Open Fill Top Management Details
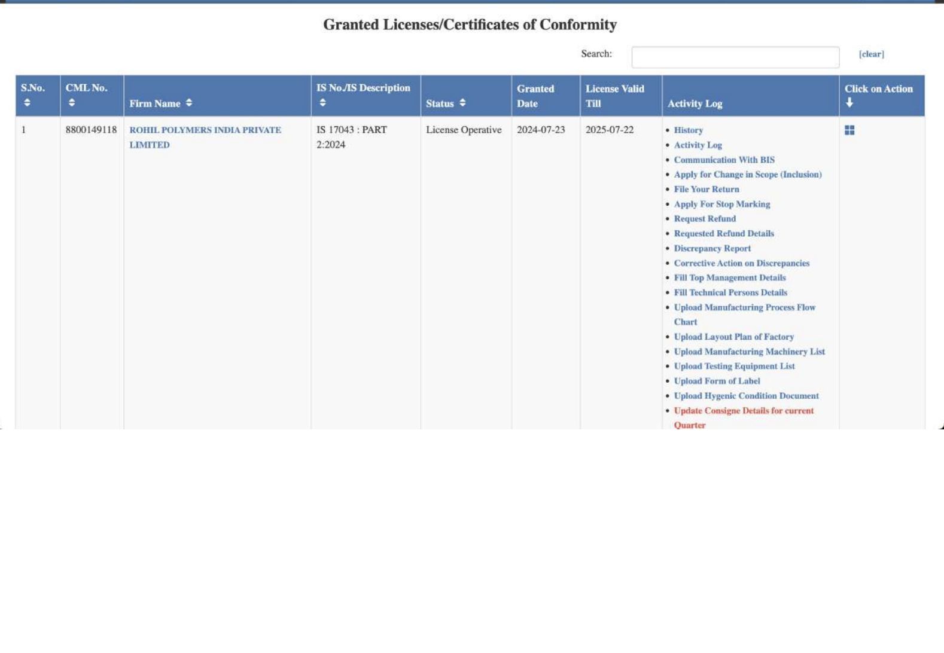The width and height of the screenshot is (944, 653). (729, 278)
